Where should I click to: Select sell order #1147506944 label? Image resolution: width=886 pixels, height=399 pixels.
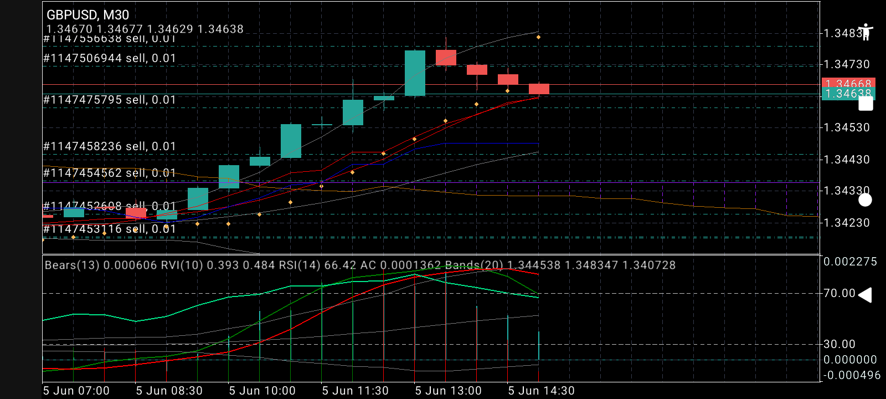coord(110,58)
